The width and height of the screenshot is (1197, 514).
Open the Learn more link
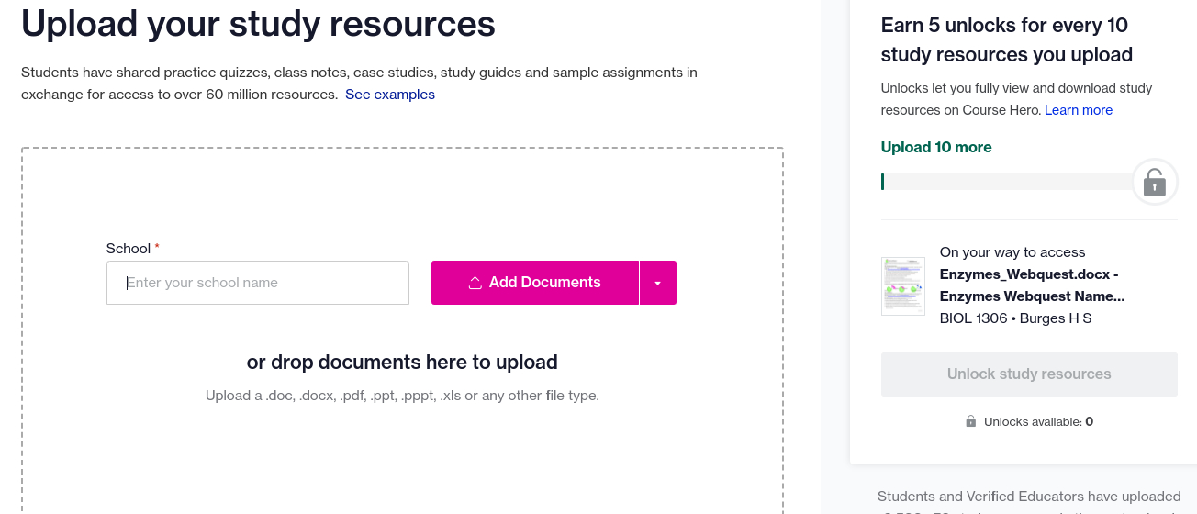[x=1079, y=110]
